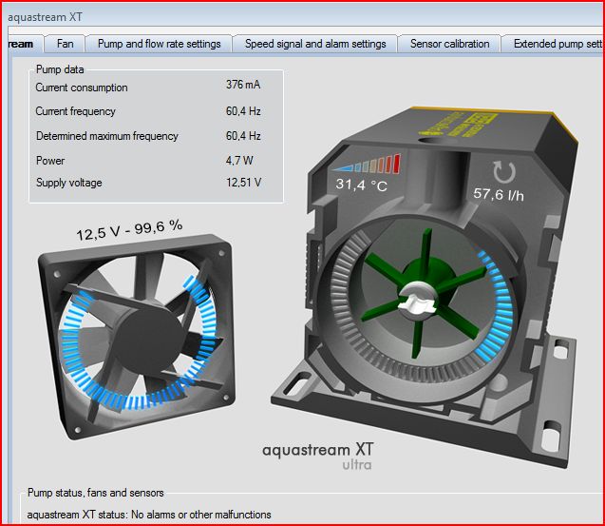
Task: Click the 376 mA value
Action: 243,85
